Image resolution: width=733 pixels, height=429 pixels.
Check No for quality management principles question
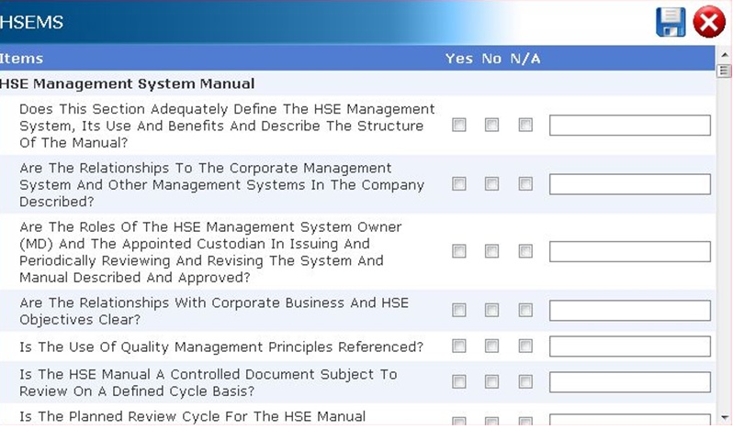point(491,346)
